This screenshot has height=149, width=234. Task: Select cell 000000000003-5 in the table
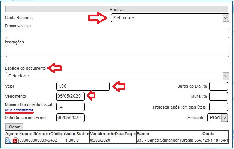35,140
